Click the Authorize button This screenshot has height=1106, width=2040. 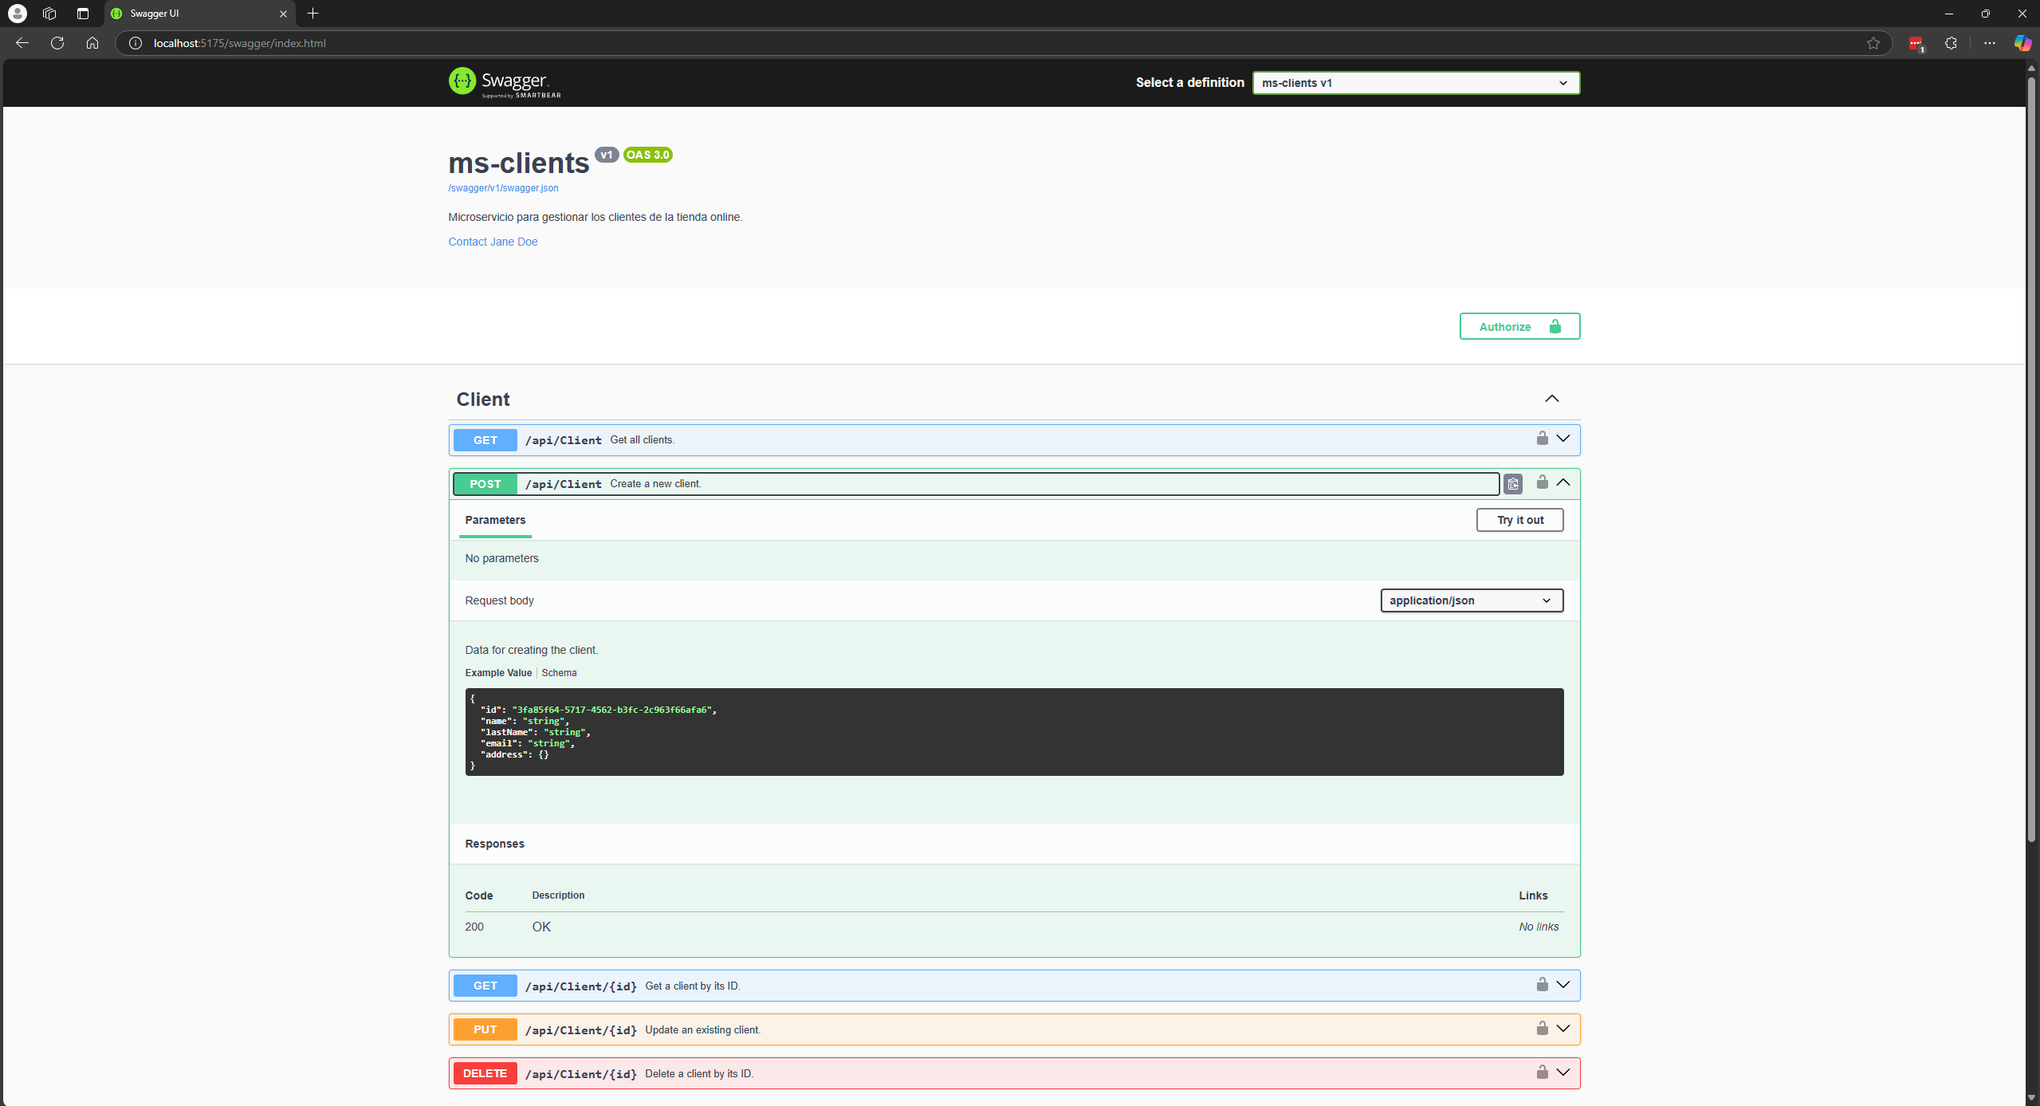(x=1519, y=326)
